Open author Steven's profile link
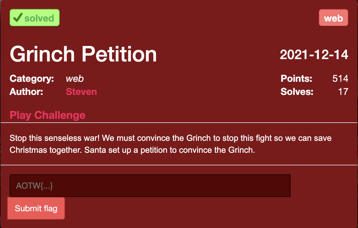This screenshot has height=228, width=358. [x=81, y=91]
